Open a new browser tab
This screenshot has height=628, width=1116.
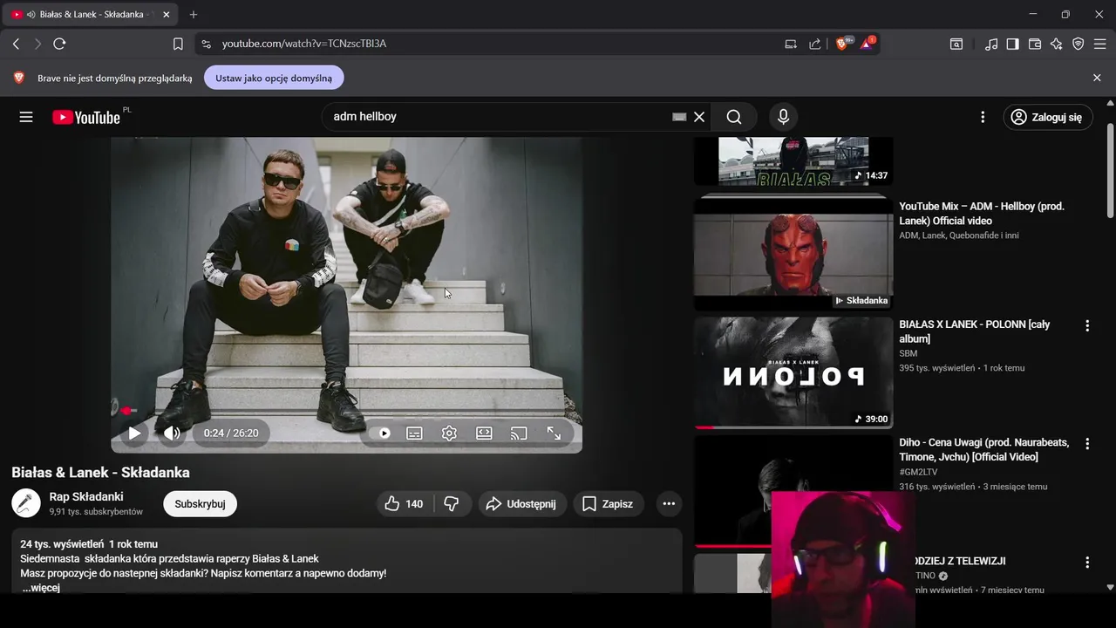(194, 15)
